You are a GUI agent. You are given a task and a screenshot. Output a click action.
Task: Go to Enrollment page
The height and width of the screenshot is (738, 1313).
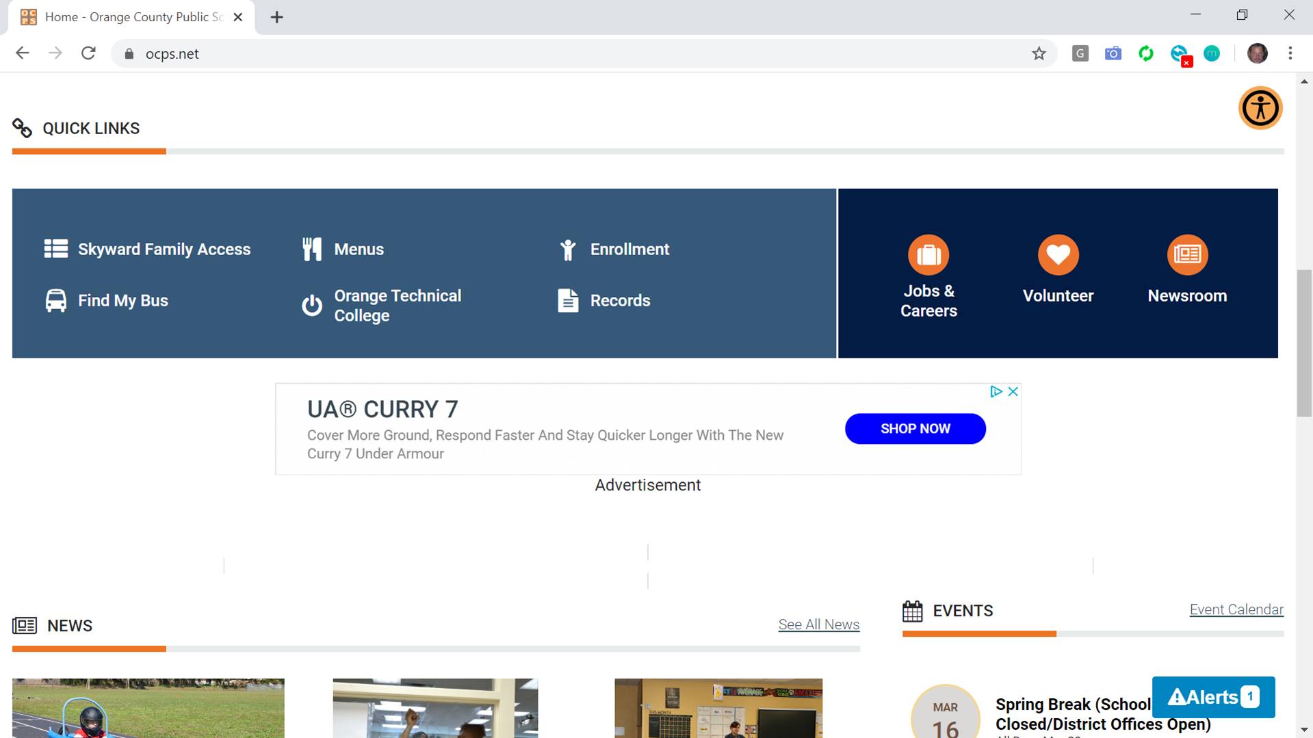point(629,249)
